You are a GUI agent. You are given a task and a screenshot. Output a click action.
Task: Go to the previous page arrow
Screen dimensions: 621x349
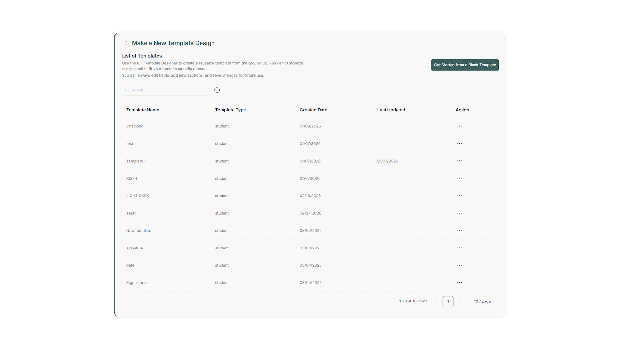pyautogui.click(x=435, y=301)
